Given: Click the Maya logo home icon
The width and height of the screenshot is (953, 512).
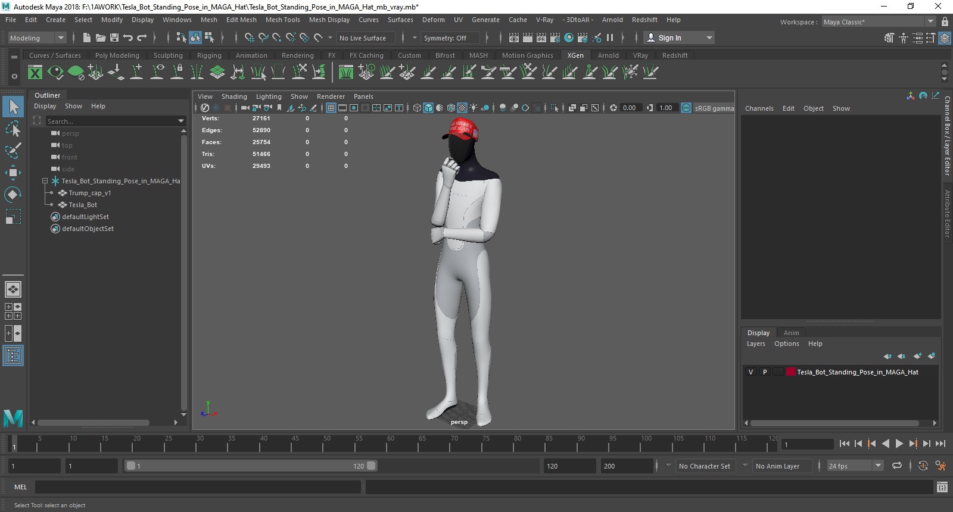Looking at the screenshot, I should pos(13,418).
